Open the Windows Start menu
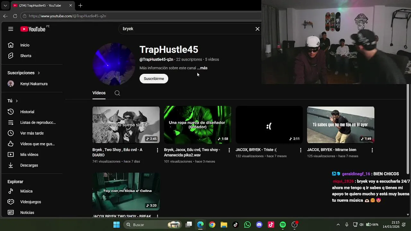 point(117,225)
